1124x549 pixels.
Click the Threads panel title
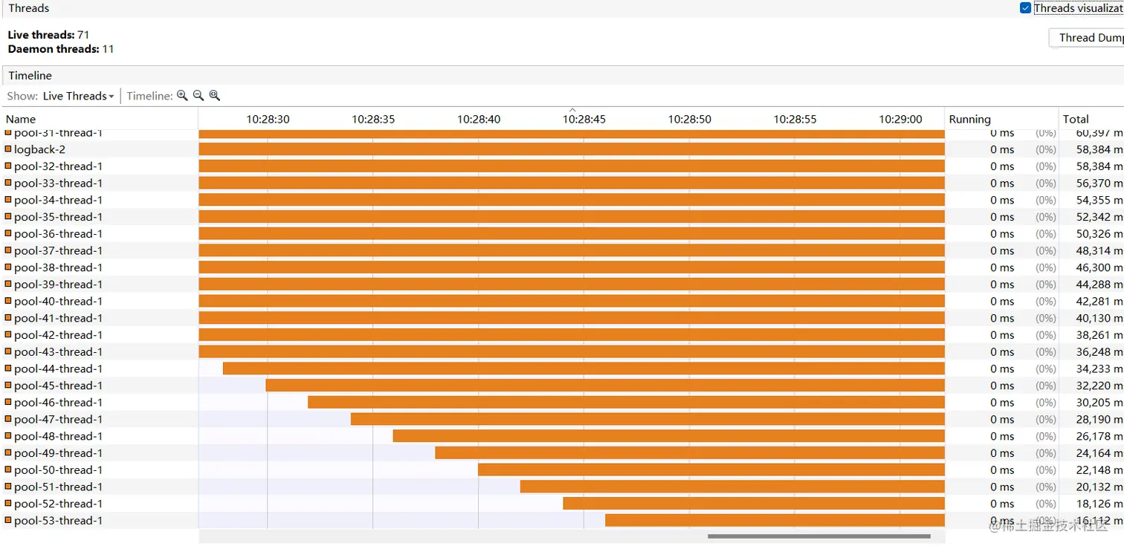click(29, 8)
